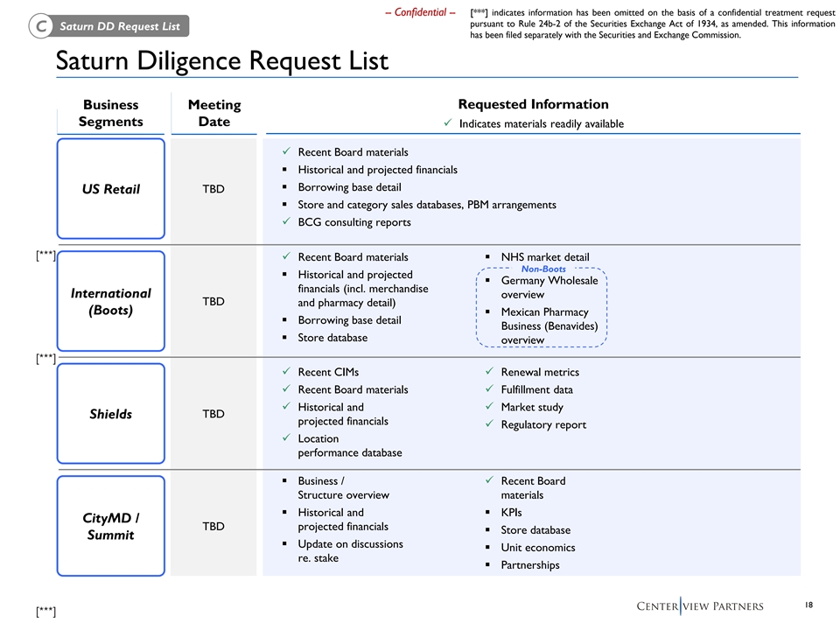Click BCG consulting reports text

click(x=354, y=221)
